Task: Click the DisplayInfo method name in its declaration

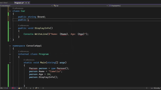Action: pyautogui.click(x=42, y=28)
